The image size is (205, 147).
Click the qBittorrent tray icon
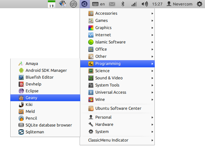pyautogui.click(x=73, y=4)
